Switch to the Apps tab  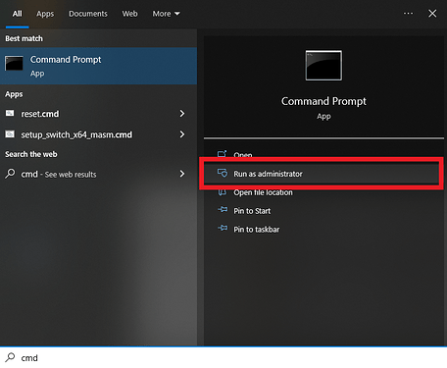45,14
